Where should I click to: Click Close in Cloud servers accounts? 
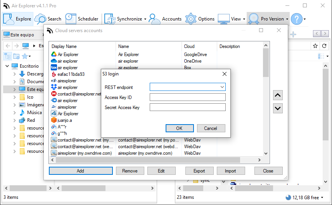coord(268,171)
